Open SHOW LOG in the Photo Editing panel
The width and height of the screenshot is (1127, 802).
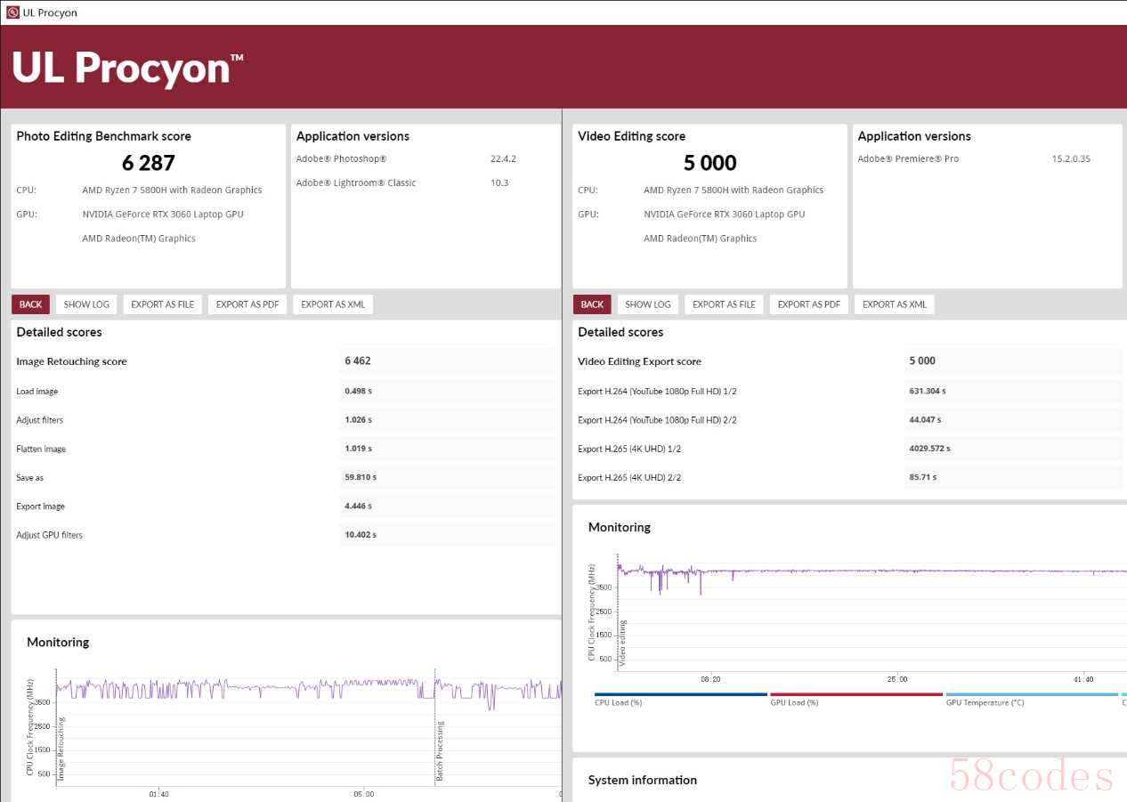(87, 304)
